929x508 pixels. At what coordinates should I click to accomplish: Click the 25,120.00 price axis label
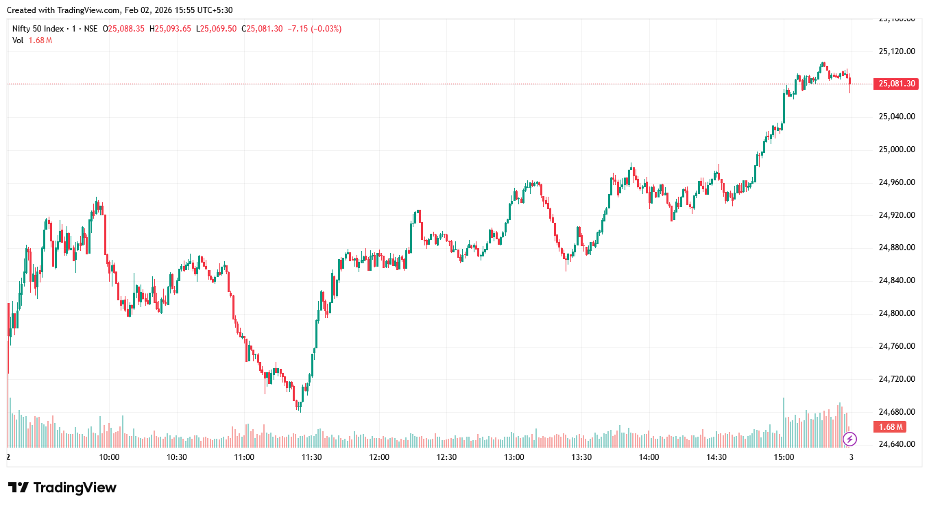coord(897,51)
